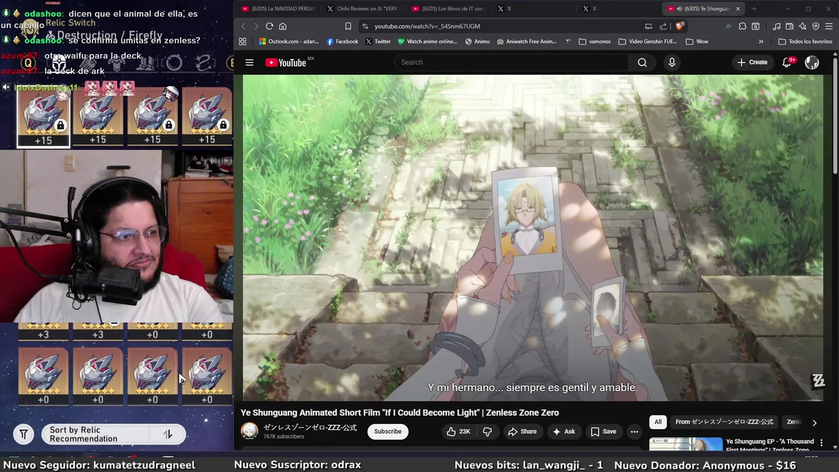Click the Share button under video

[522, 431]
